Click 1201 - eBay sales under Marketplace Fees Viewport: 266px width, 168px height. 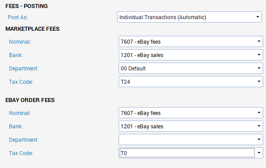point(191,55)
